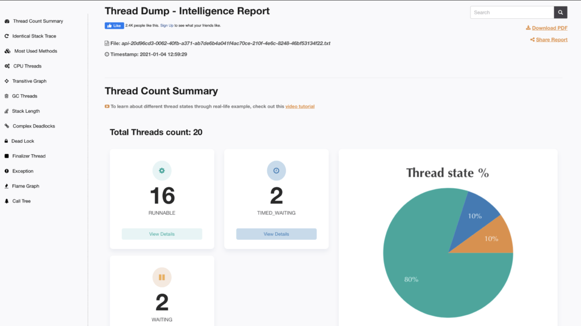Screen dimensions: 581x326
Task: Jump to Complex Deadlocks section
Action: (x=33, y=126)
